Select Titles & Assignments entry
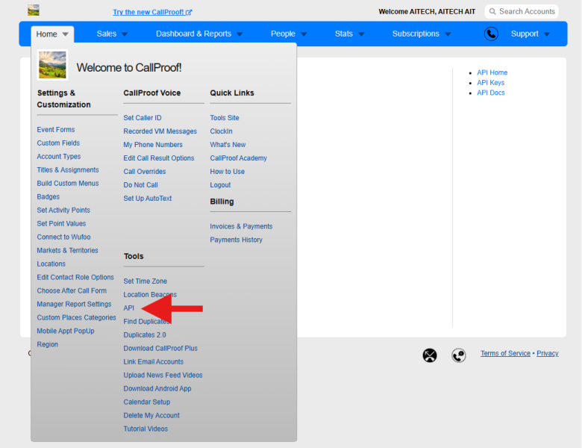The width and height of the screenshot is (582, 448). point(68,169)
